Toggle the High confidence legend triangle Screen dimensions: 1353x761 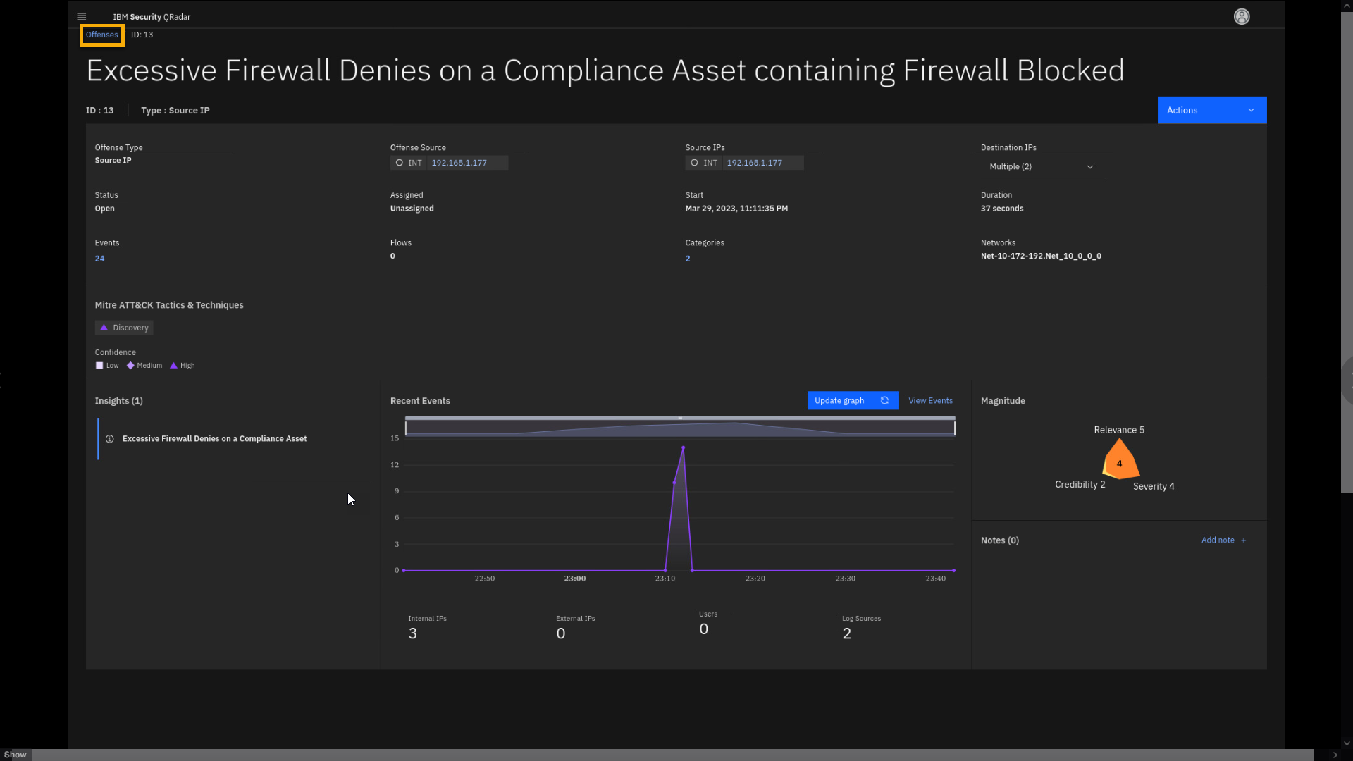tap(173, 366)
